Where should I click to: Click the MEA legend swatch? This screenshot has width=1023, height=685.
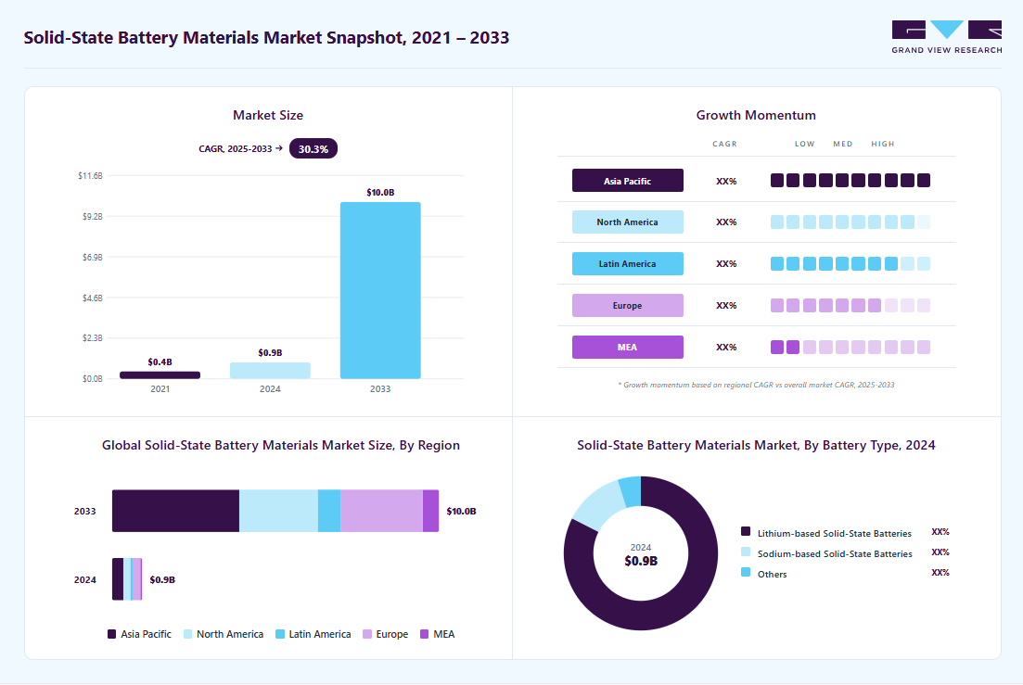[425, 634]
